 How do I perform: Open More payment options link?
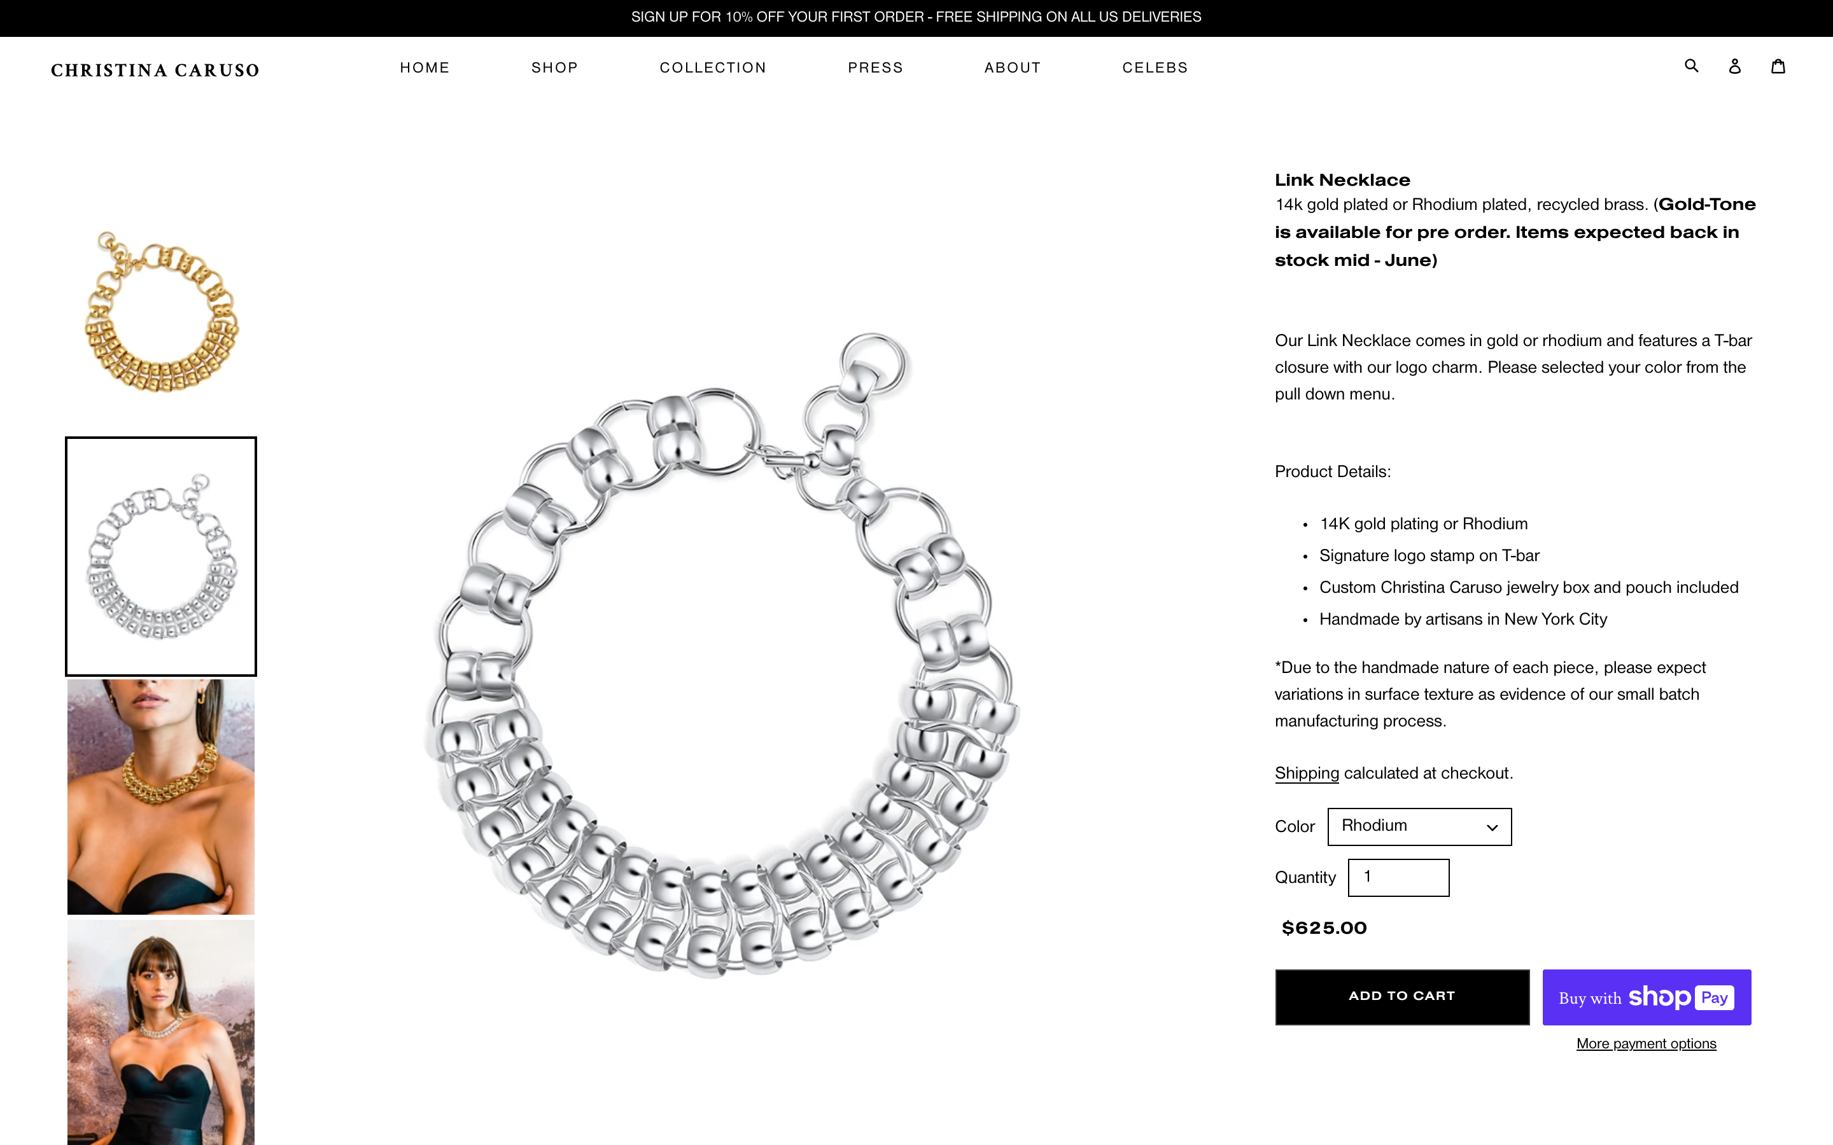point(1646,1043)
